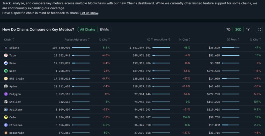Click the Polygon chain logo icon

tap(6, 94)
